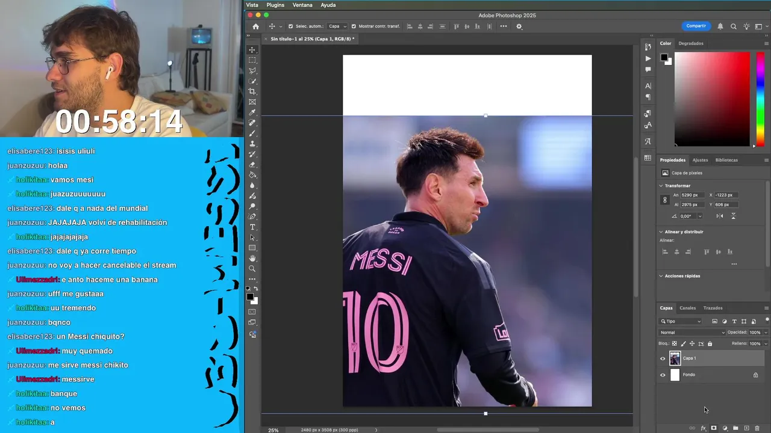Screen dimensions: 771x433
Task: Add a layer mask icon
Action: click(x=714, y=428)
